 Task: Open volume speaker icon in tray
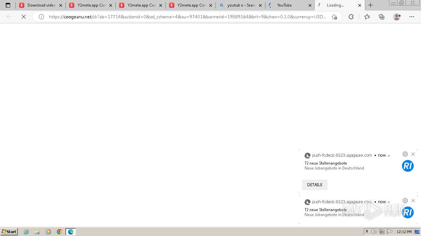374,232
